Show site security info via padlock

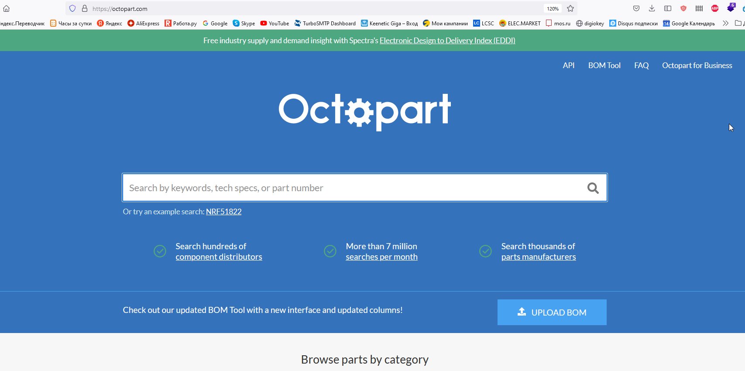(85, 9)
